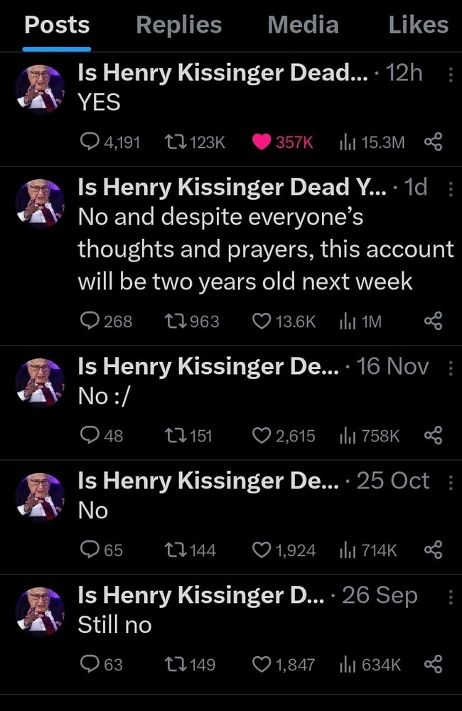462x711 pixels.
Task: Unlike the YES post with pink heart
Action: (x=262, y=142)
